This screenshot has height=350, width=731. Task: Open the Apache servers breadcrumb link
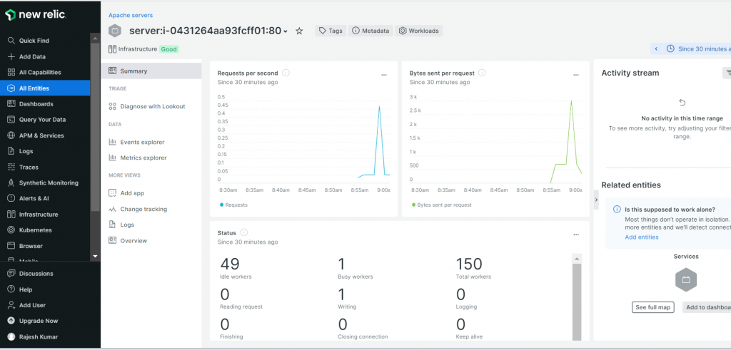click(x=130, y=15)
